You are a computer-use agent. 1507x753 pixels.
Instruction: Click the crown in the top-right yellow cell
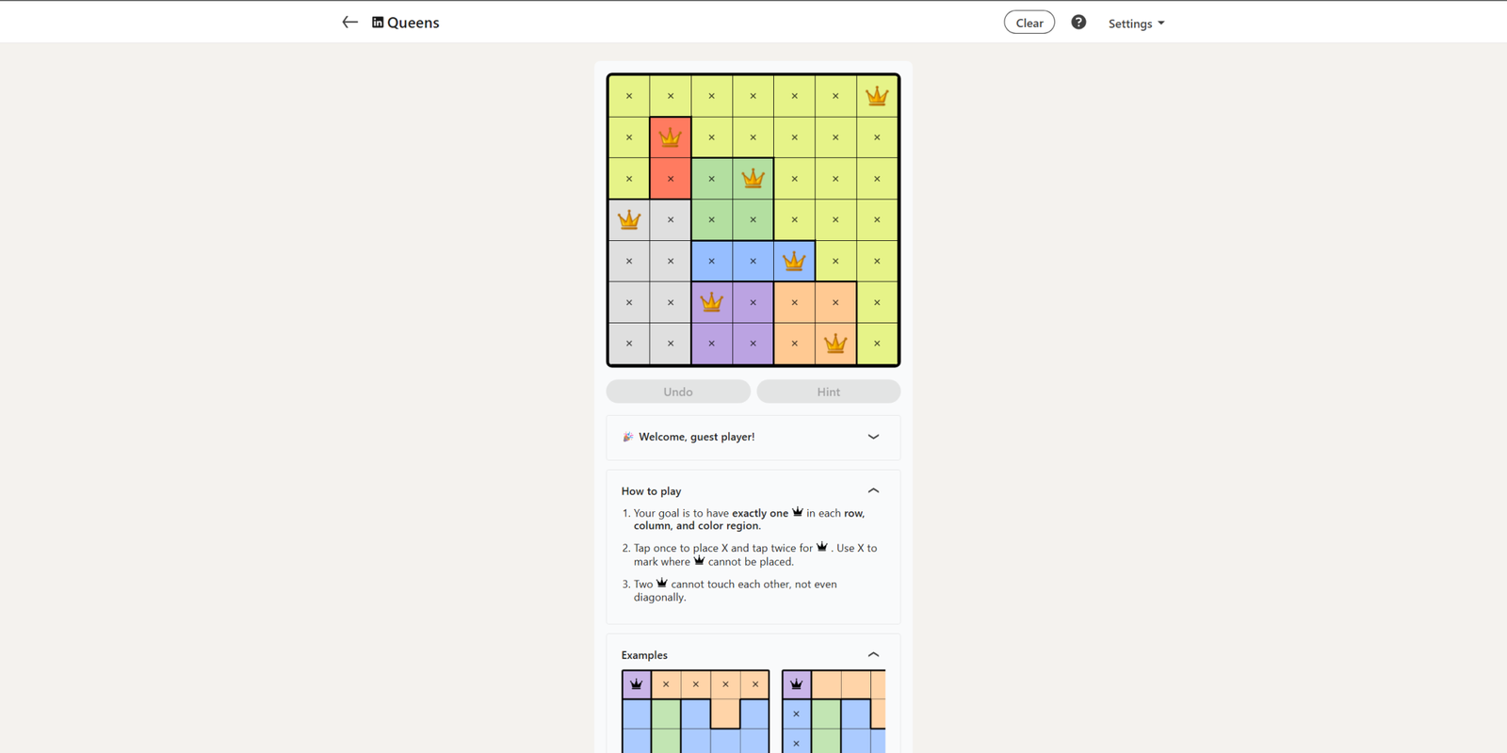click(877, 96)
